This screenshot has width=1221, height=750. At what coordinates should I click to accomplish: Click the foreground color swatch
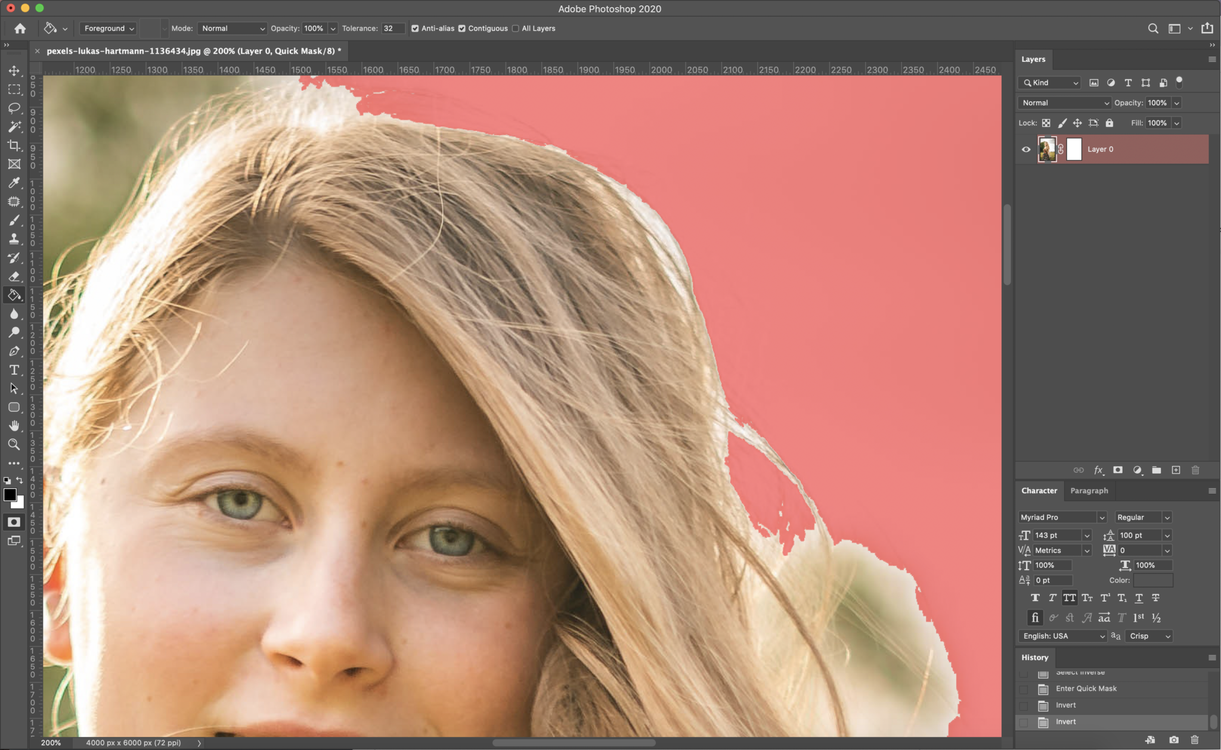click(x=10, y=495)
